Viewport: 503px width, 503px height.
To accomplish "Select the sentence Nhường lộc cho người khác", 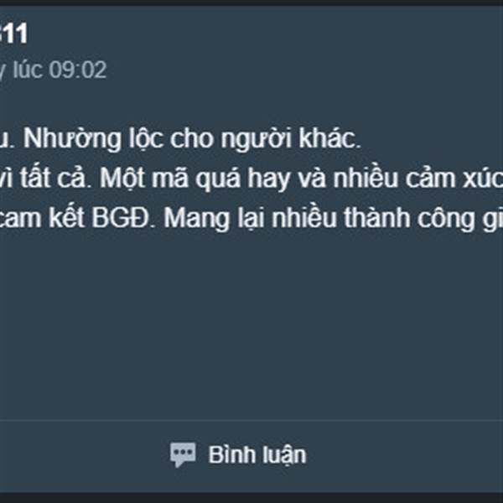I will coord(192,139).
